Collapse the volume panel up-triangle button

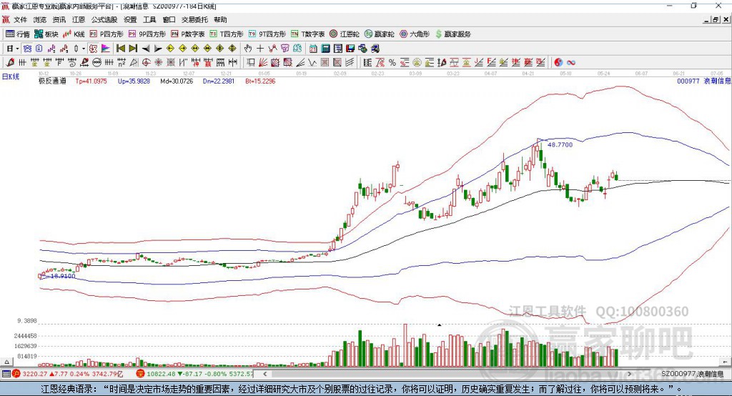(6, 362)
